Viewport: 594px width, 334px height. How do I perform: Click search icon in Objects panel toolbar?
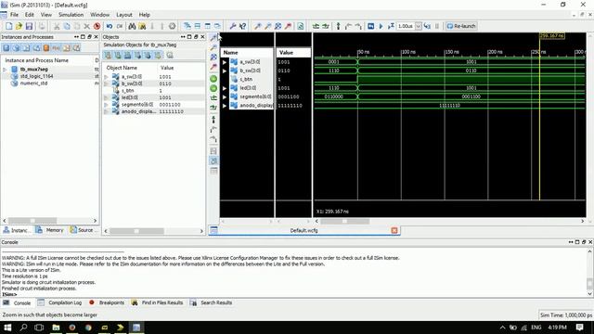pyautogui.click(x=170, y=56)
